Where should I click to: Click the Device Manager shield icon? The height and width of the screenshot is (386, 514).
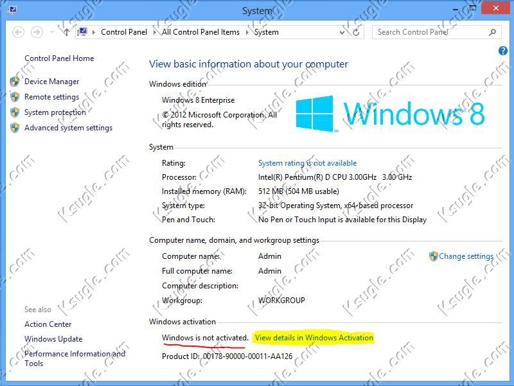(x=15, y=82)
